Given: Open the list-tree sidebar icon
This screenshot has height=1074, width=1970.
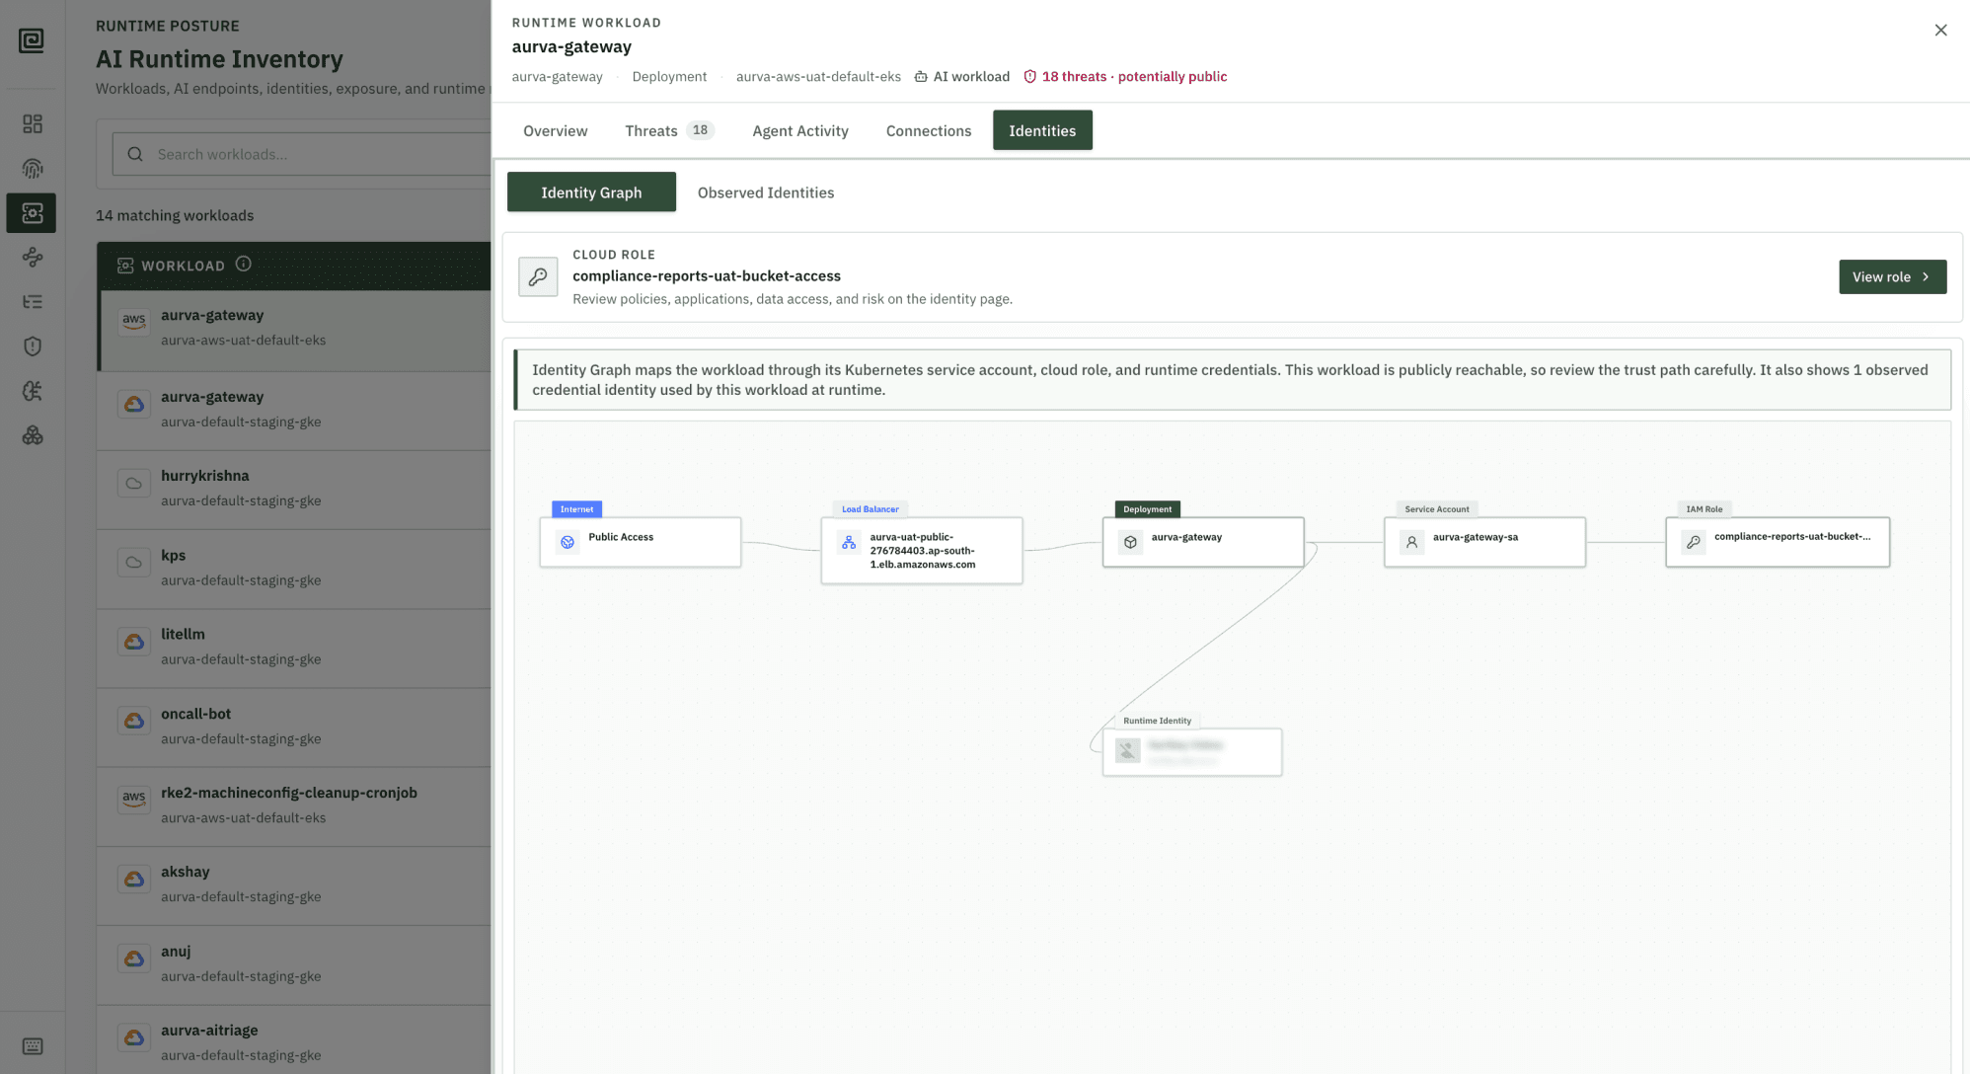Looking at the screenshot, I should point(33,302).
